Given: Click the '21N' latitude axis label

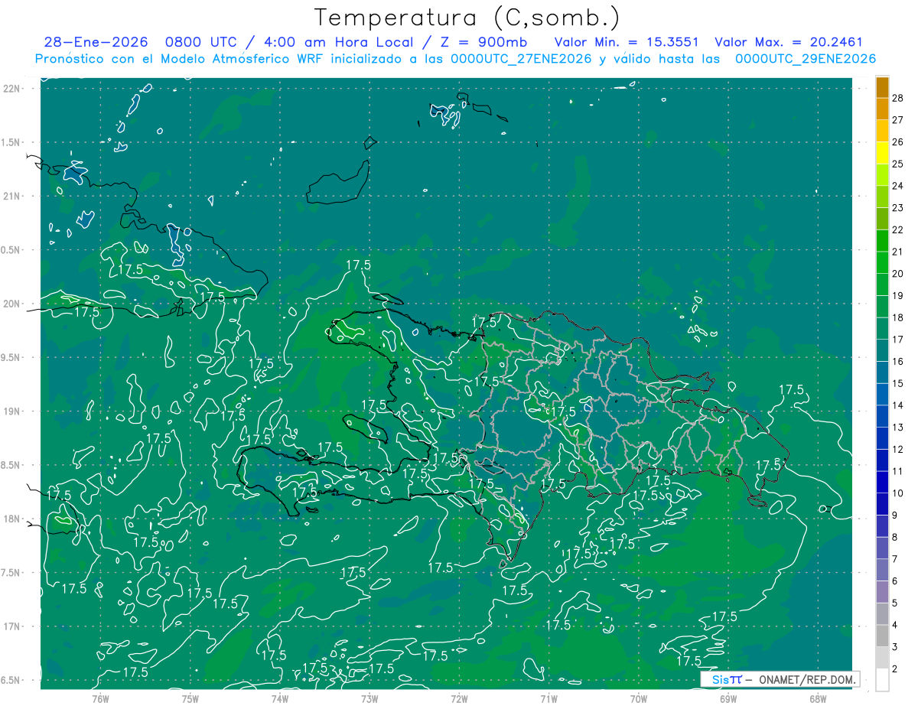Looking at the screenshot, I should click(x=12, y=196).
